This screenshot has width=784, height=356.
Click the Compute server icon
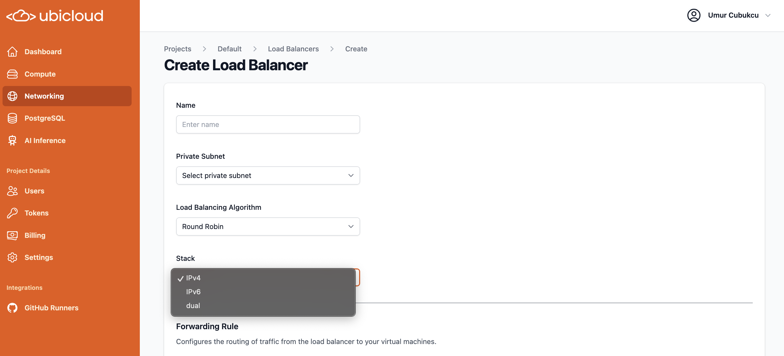[12, 74]
